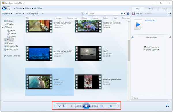Select Genre under Music in sidebar
Image resolution: width=173 pixels, height=112 pixels.
pyautogui.click(x=13, y=37)
